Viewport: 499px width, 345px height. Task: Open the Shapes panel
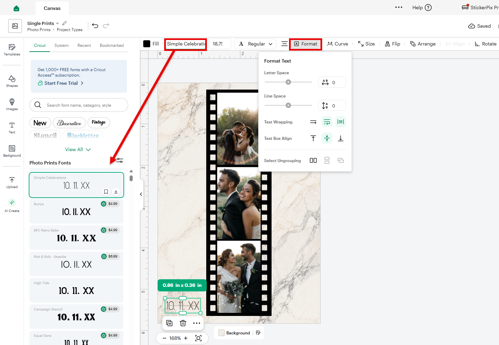12,81
